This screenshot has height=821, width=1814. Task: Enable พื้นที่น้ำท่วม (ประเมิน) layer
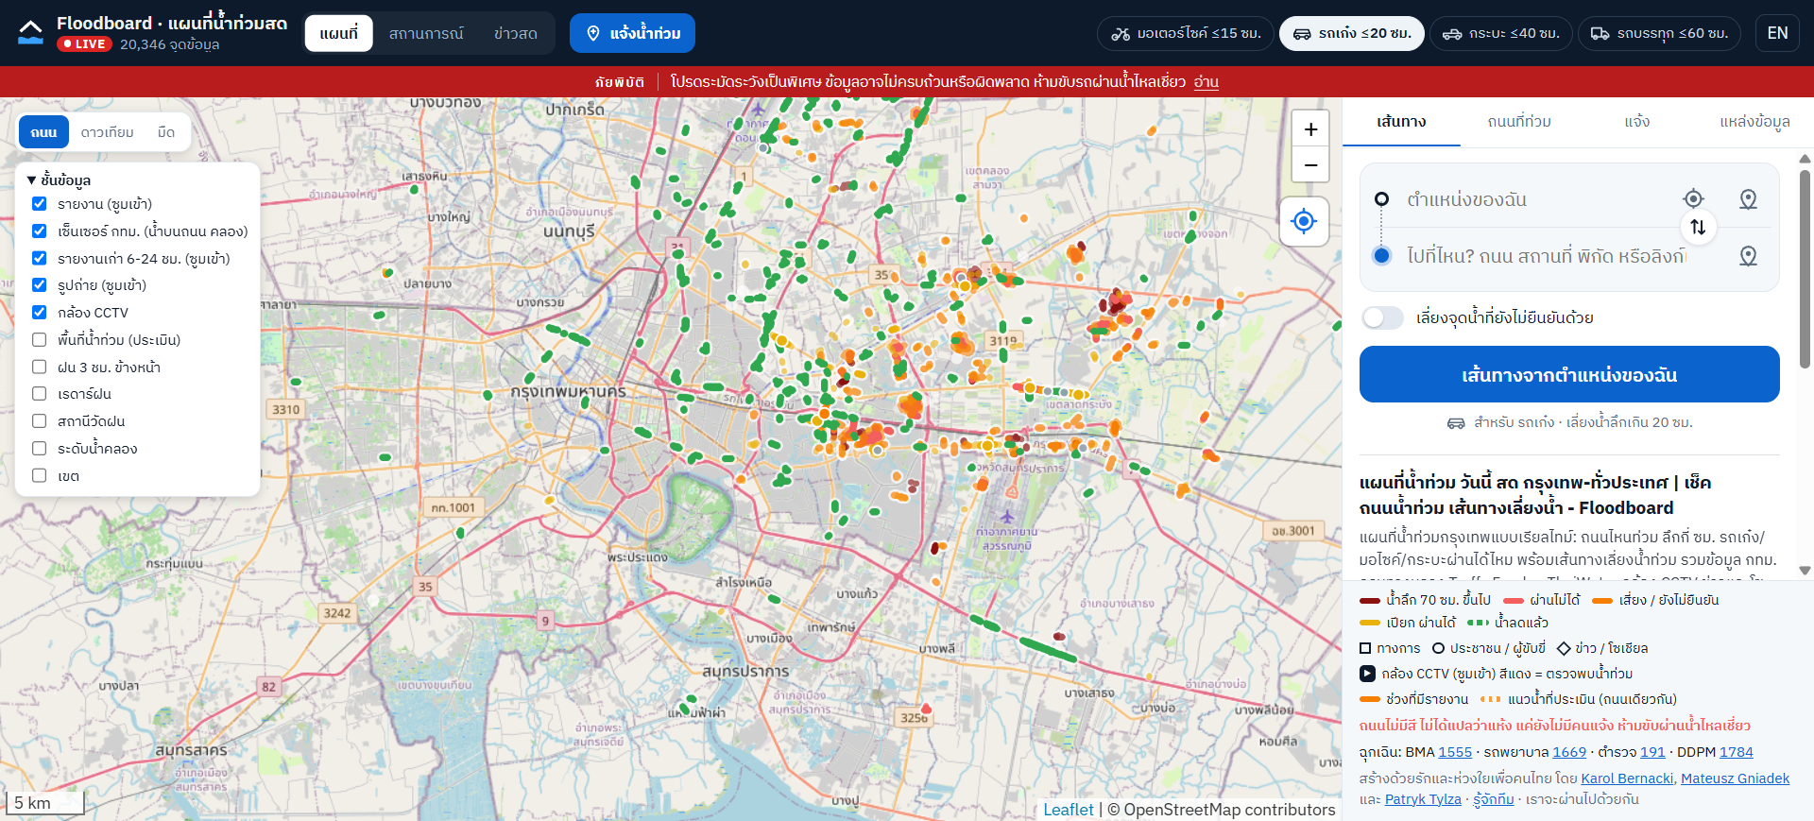tap(39, 339)
